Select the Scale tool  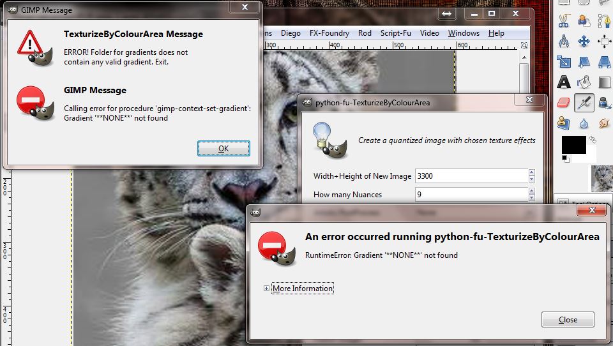[x=563, y=62]
